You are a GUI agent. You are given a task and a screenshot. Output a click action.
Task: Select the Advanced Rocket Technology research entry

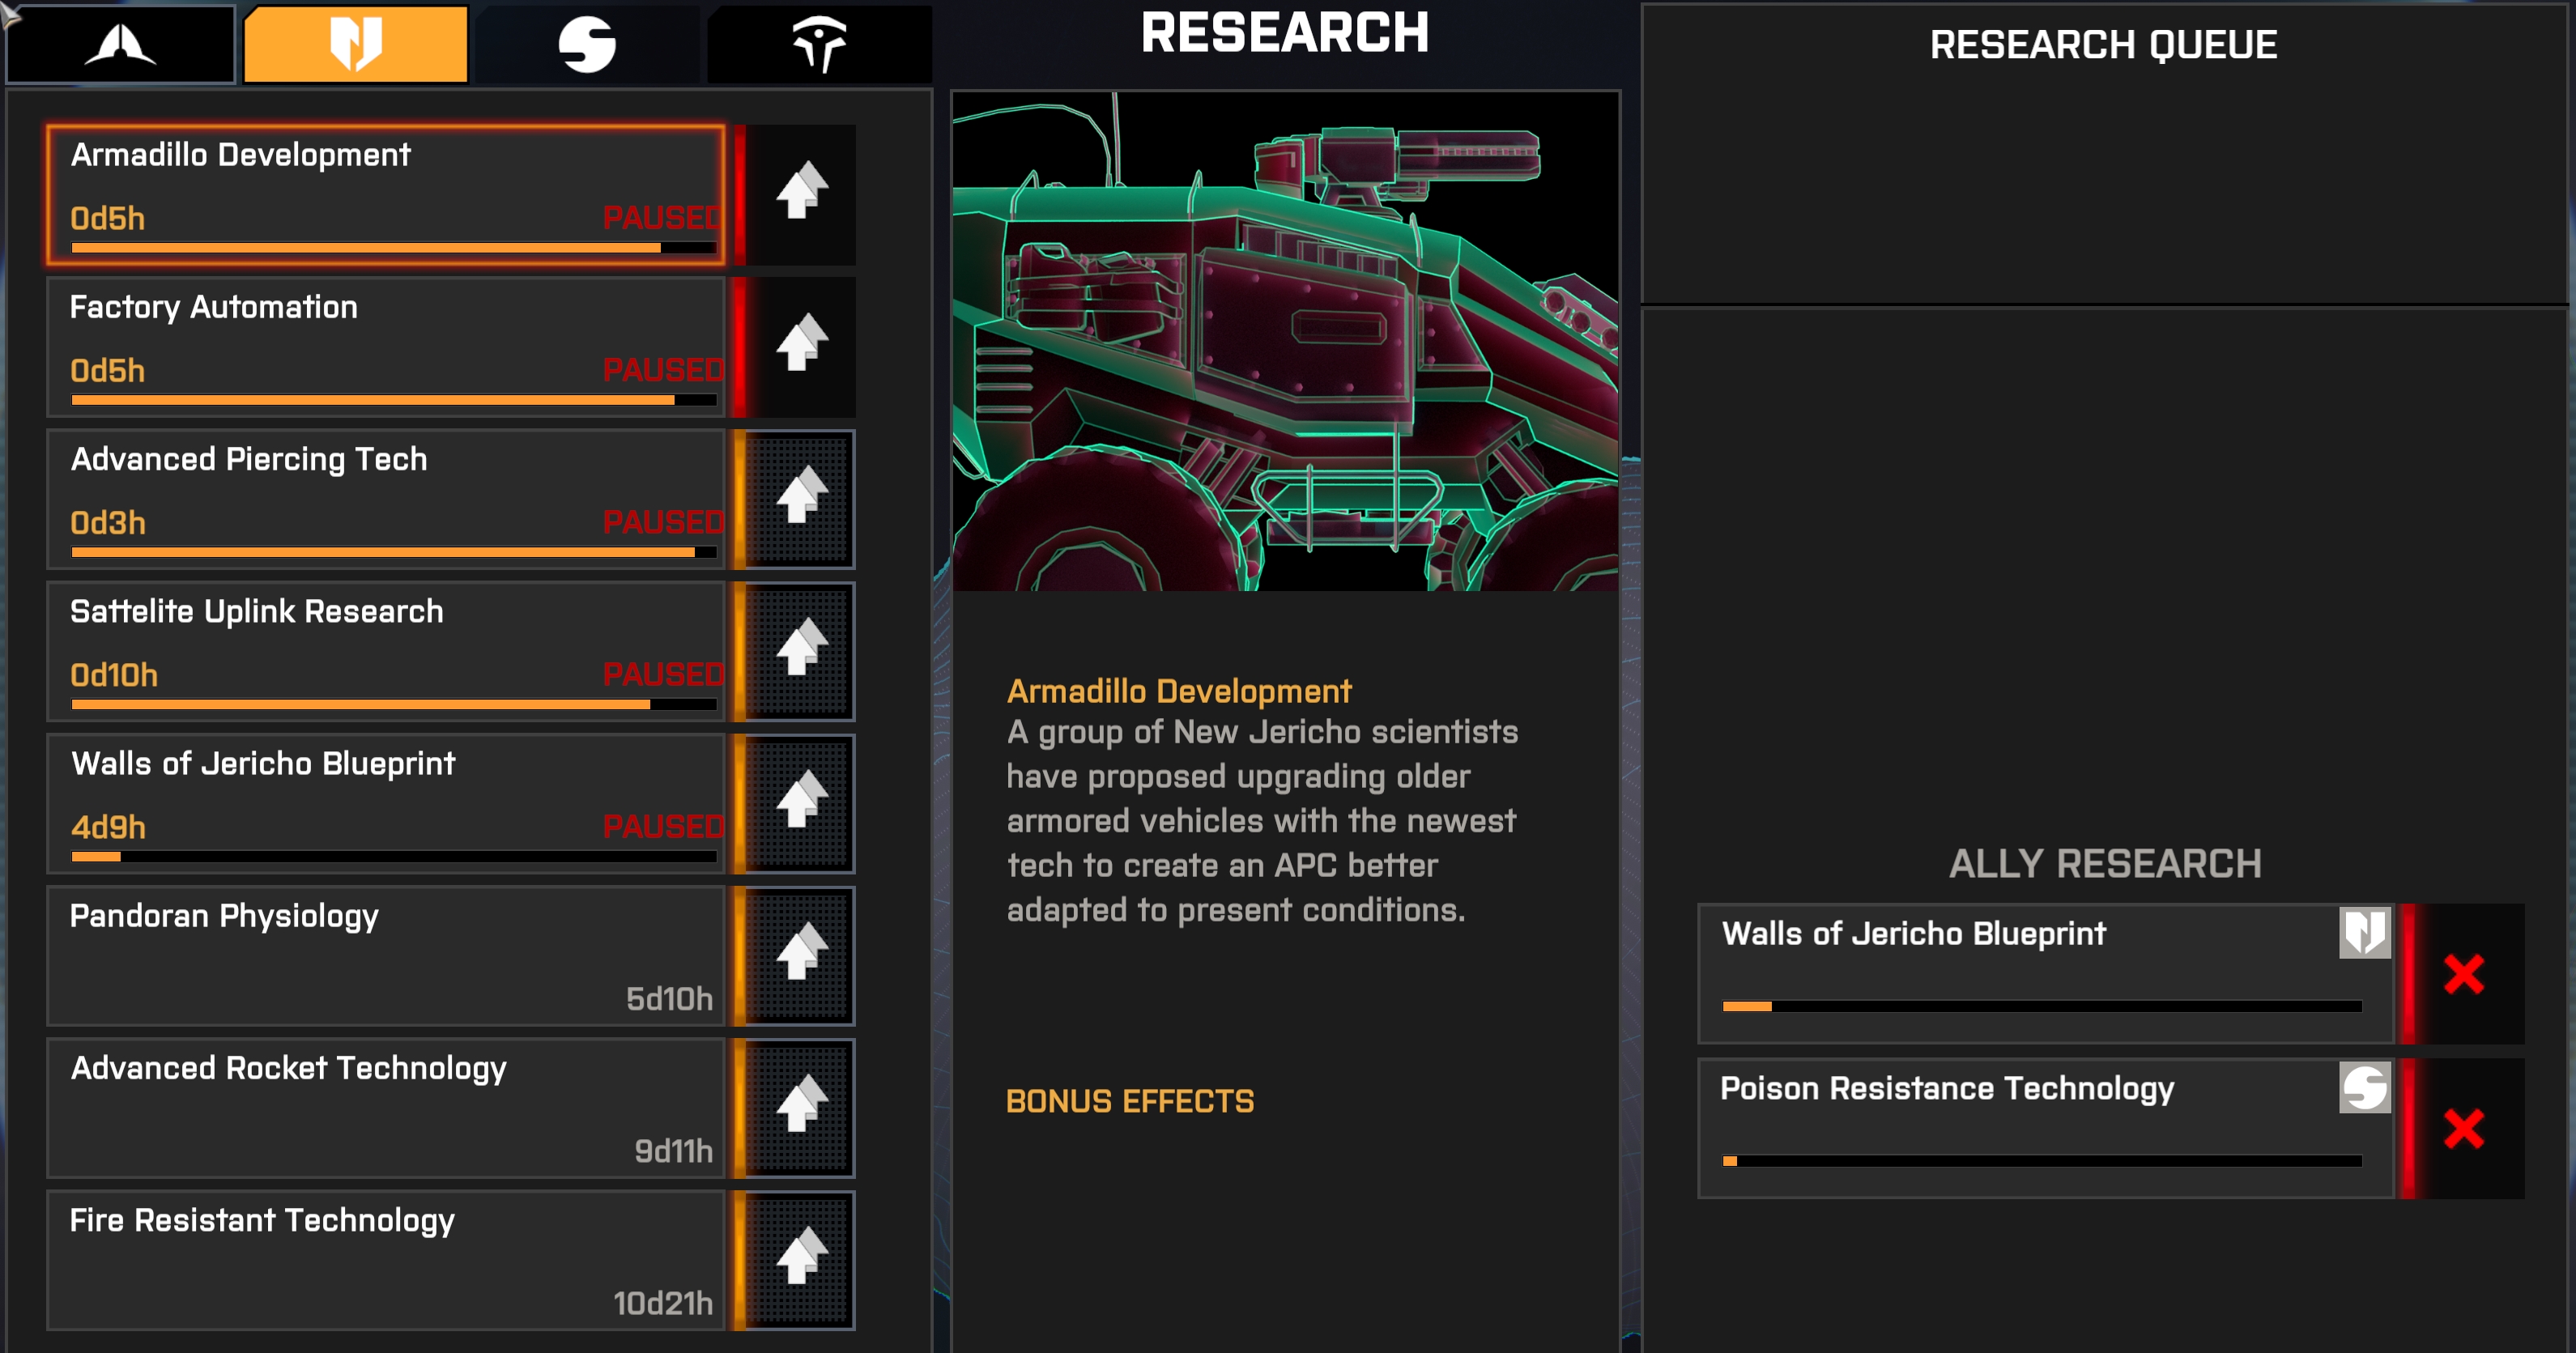coord(386,1107)
